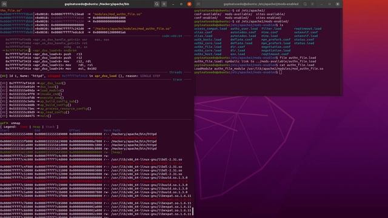
Task: Click 'status.load' in the ls listing
Action: coord(304,43)
